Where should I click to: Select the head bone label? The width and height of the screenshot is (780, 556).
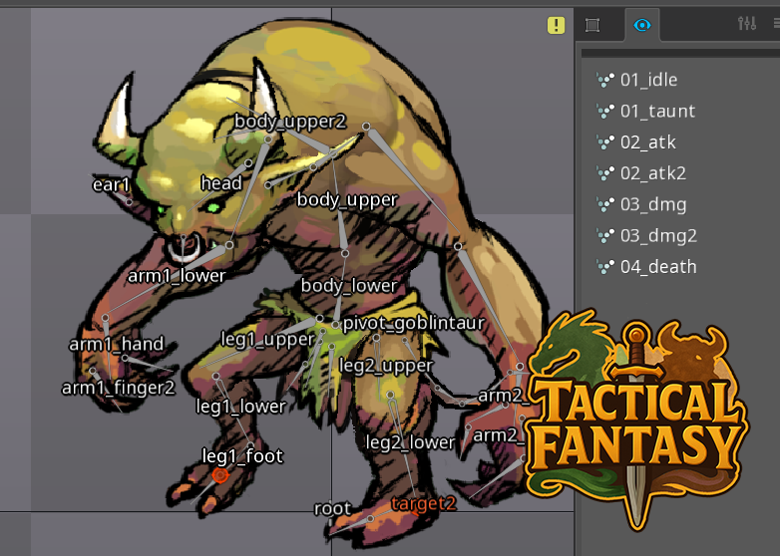coord(221,183)
